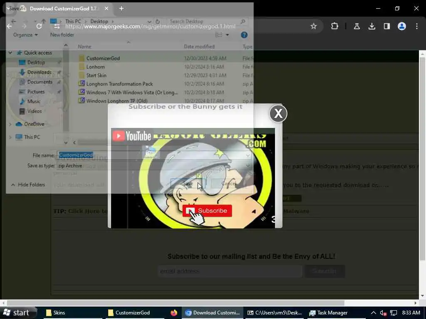This screenshot has height=319, width=426.
Task: Open Firefox icon on taskbar
Action: coord(174,313)
